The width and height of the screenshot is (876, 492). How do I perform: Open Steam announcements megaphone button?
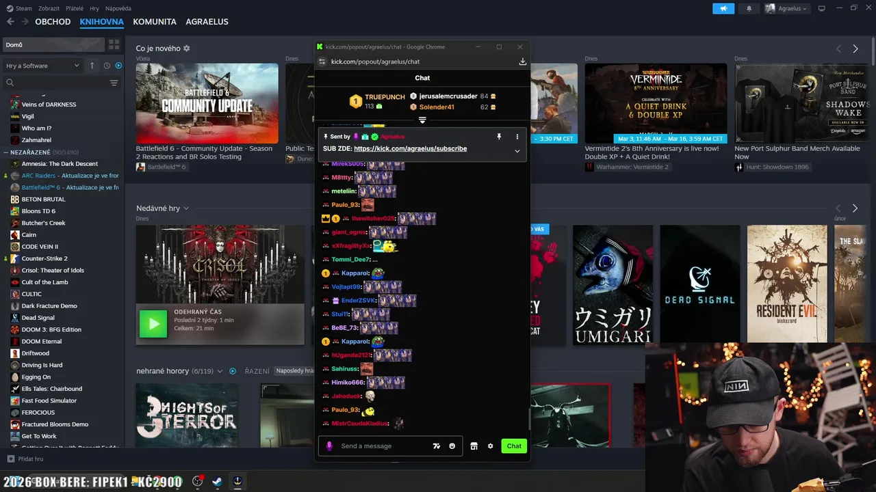pyautogui.click(x=723, y=9)
